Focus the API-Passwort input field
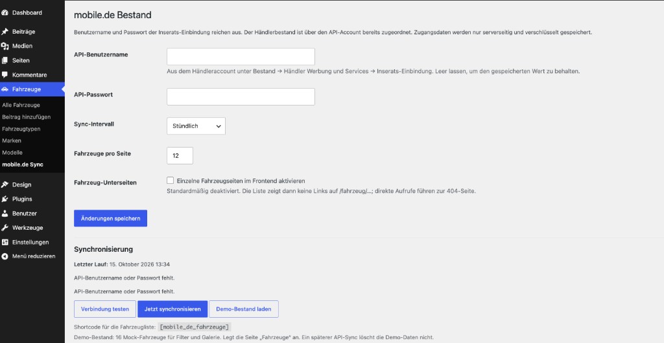Screen dimensions: 664x343 click(241, 96)
